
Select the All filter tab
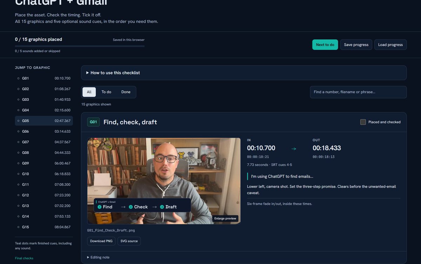tap(89, 92)
